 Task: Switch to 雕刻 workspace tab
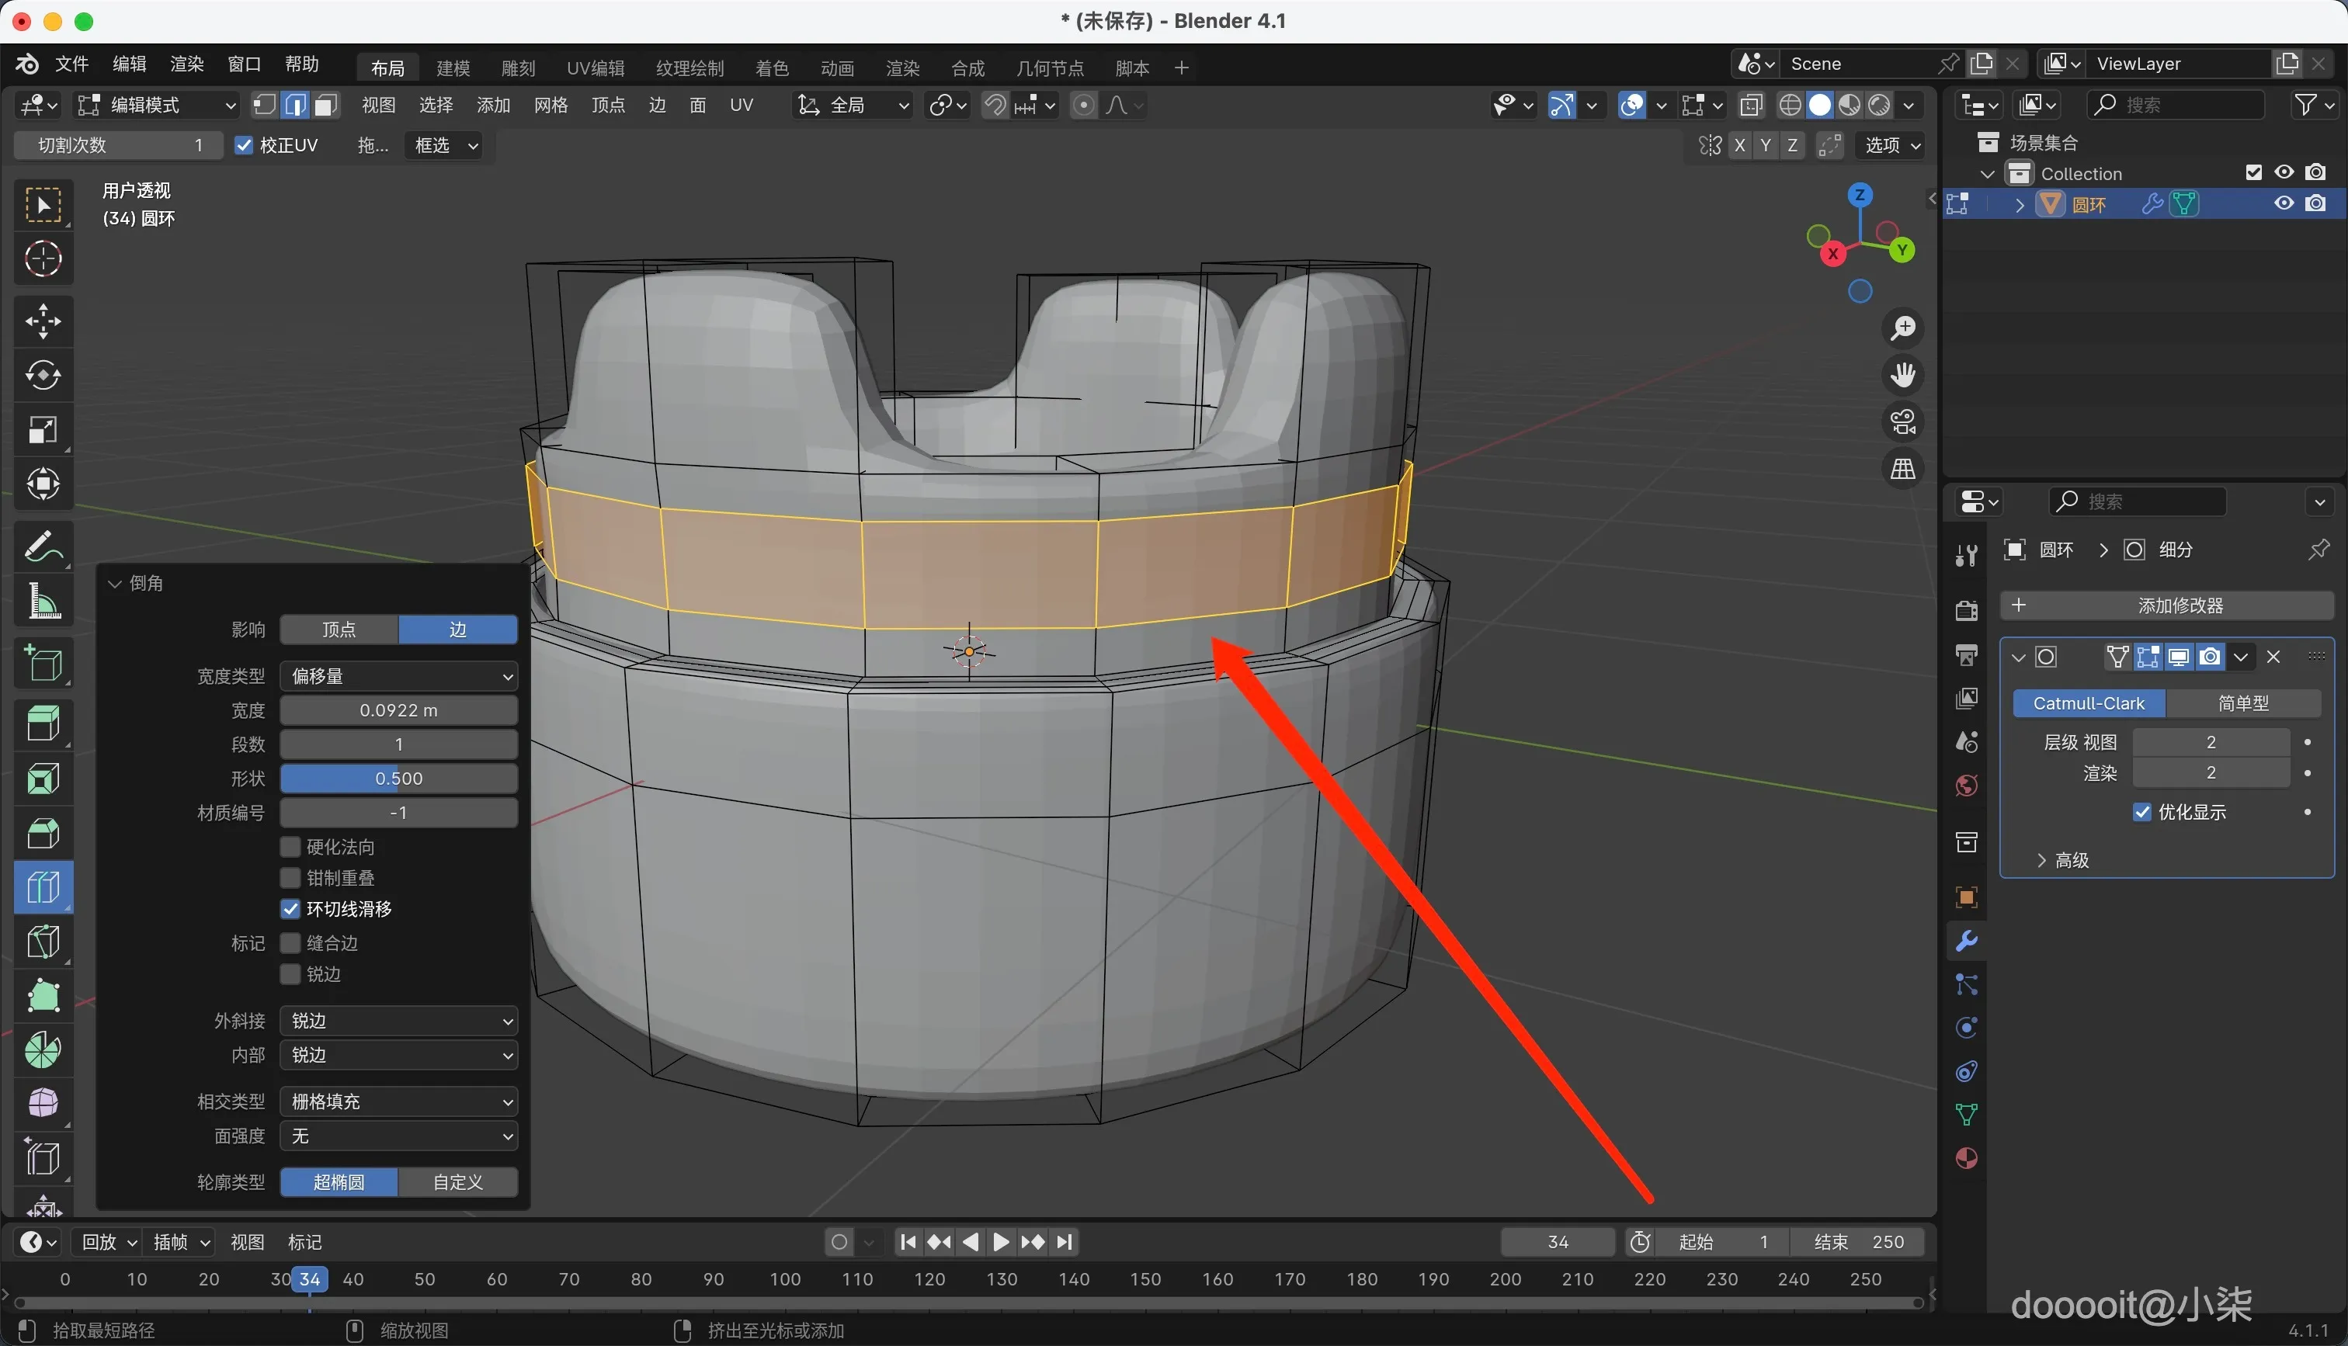click(x=518, y=68)
